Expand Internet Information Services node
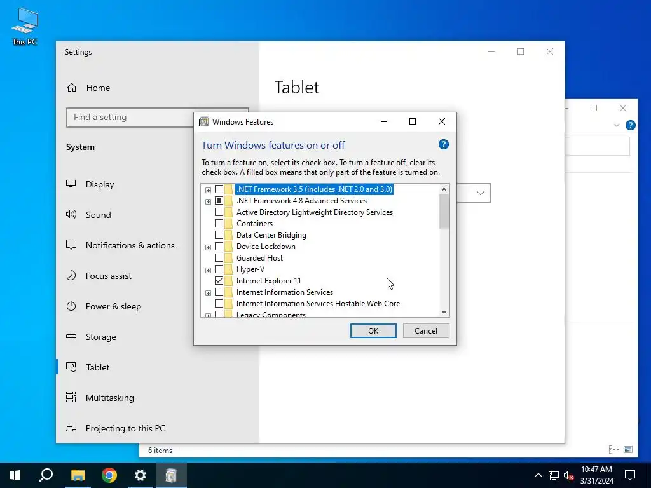The width and height of the screenshot is (651, 488). click(x=208, y=293)
